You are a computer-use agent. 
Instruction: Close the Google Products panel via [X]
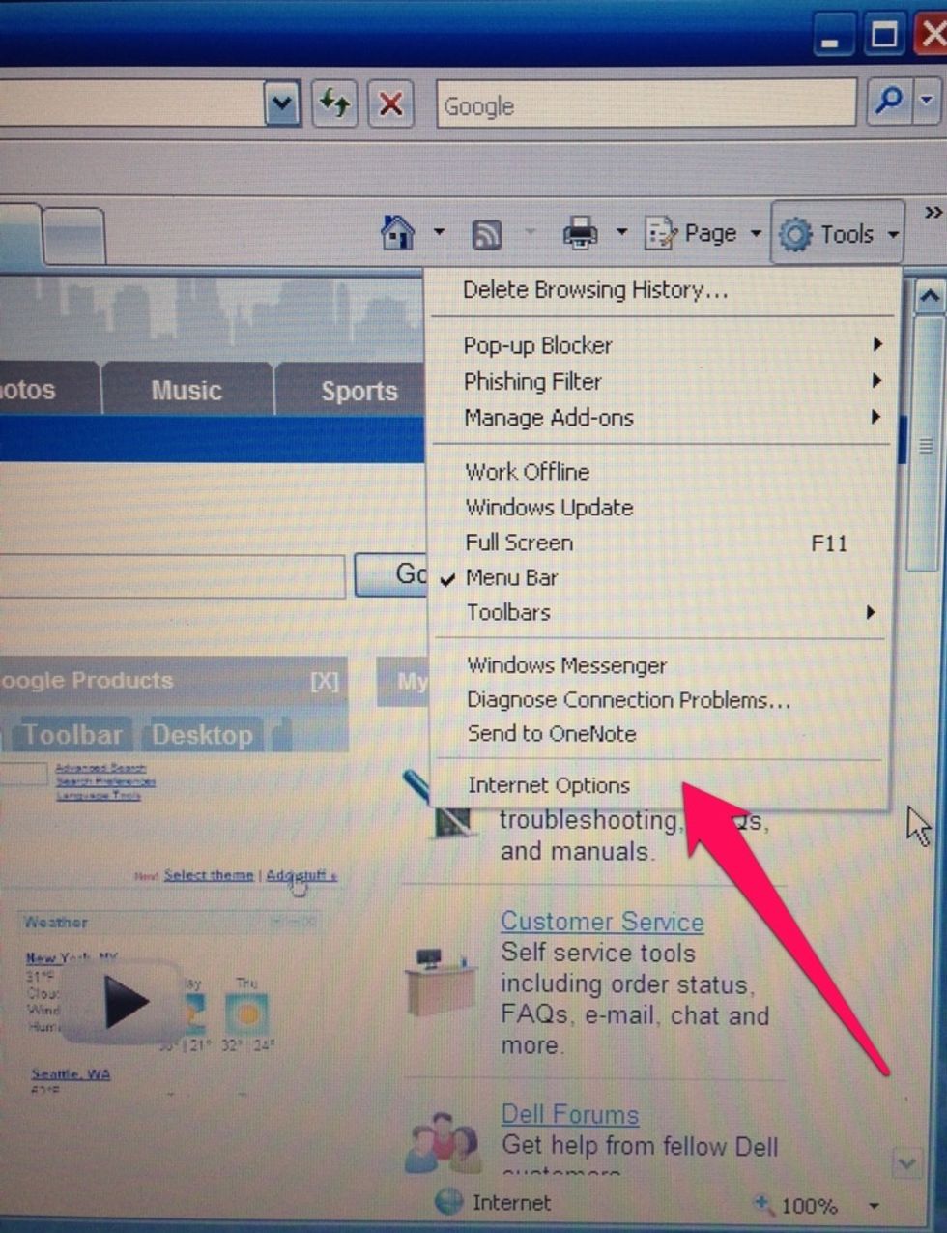pos(325,681)
